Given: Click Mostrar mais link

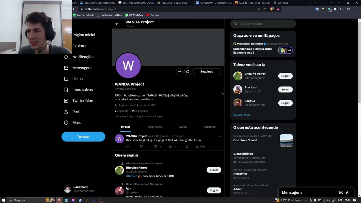Looking at the screenshot, I should (x=242, y=115).
